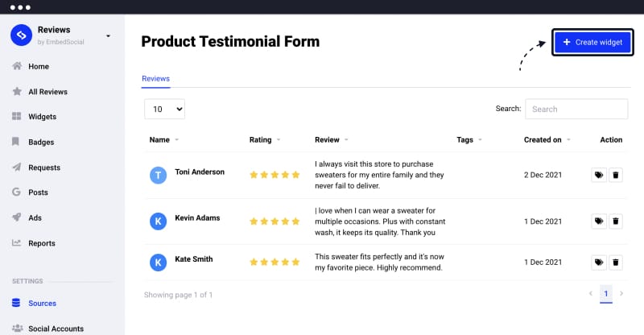Delete Toni Anderson's review with trash icon

tap(615, 175)
